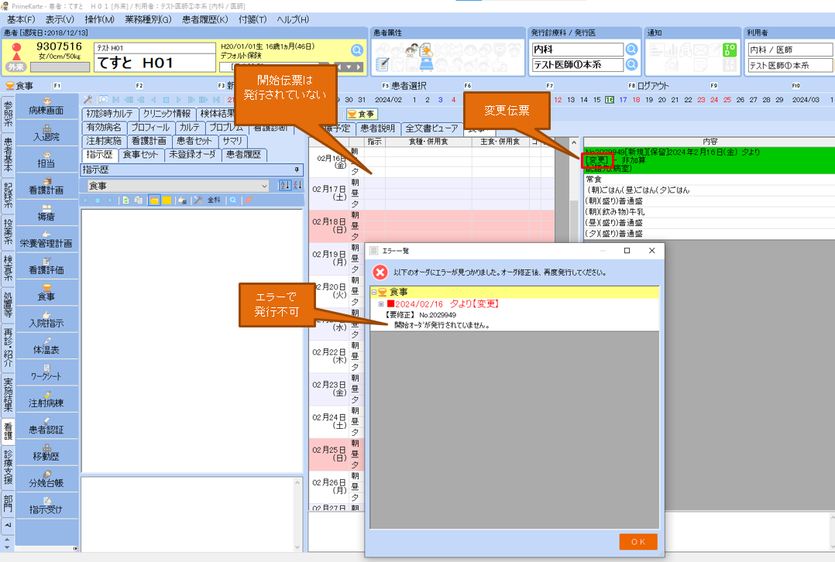Click the F8 ログアウト function button
The height and width of the screenshot is (562, 835).
coord(648,86)
